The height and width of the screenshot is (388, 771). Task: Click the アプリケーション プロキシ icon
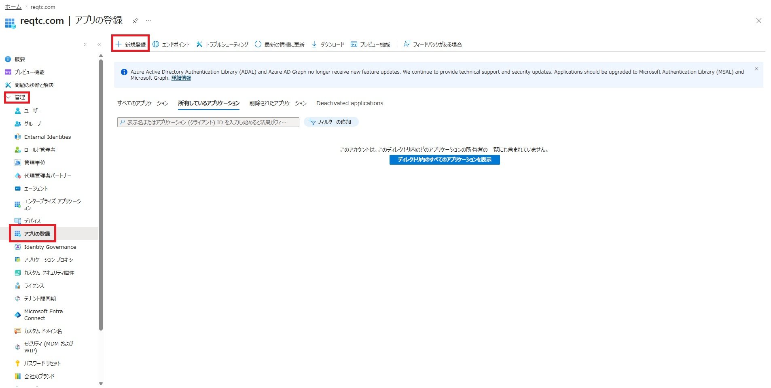[x=17, y=260]
